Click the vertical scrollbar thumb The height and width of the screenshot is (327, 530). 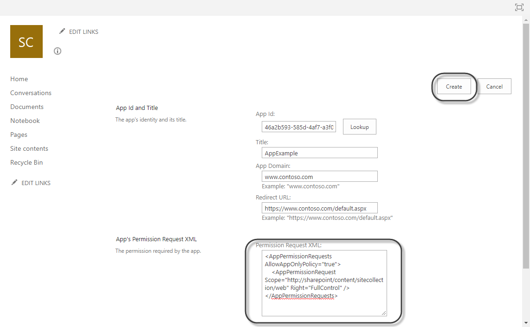[x=526, y=145]
